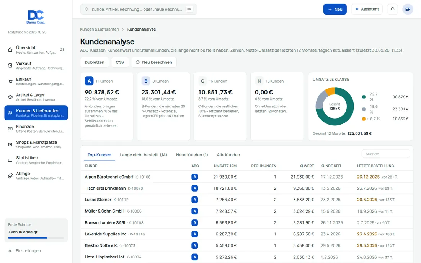Screen dimensions: 421x263
Task: Click the Assistent sparkle icon
Action: 357,9
